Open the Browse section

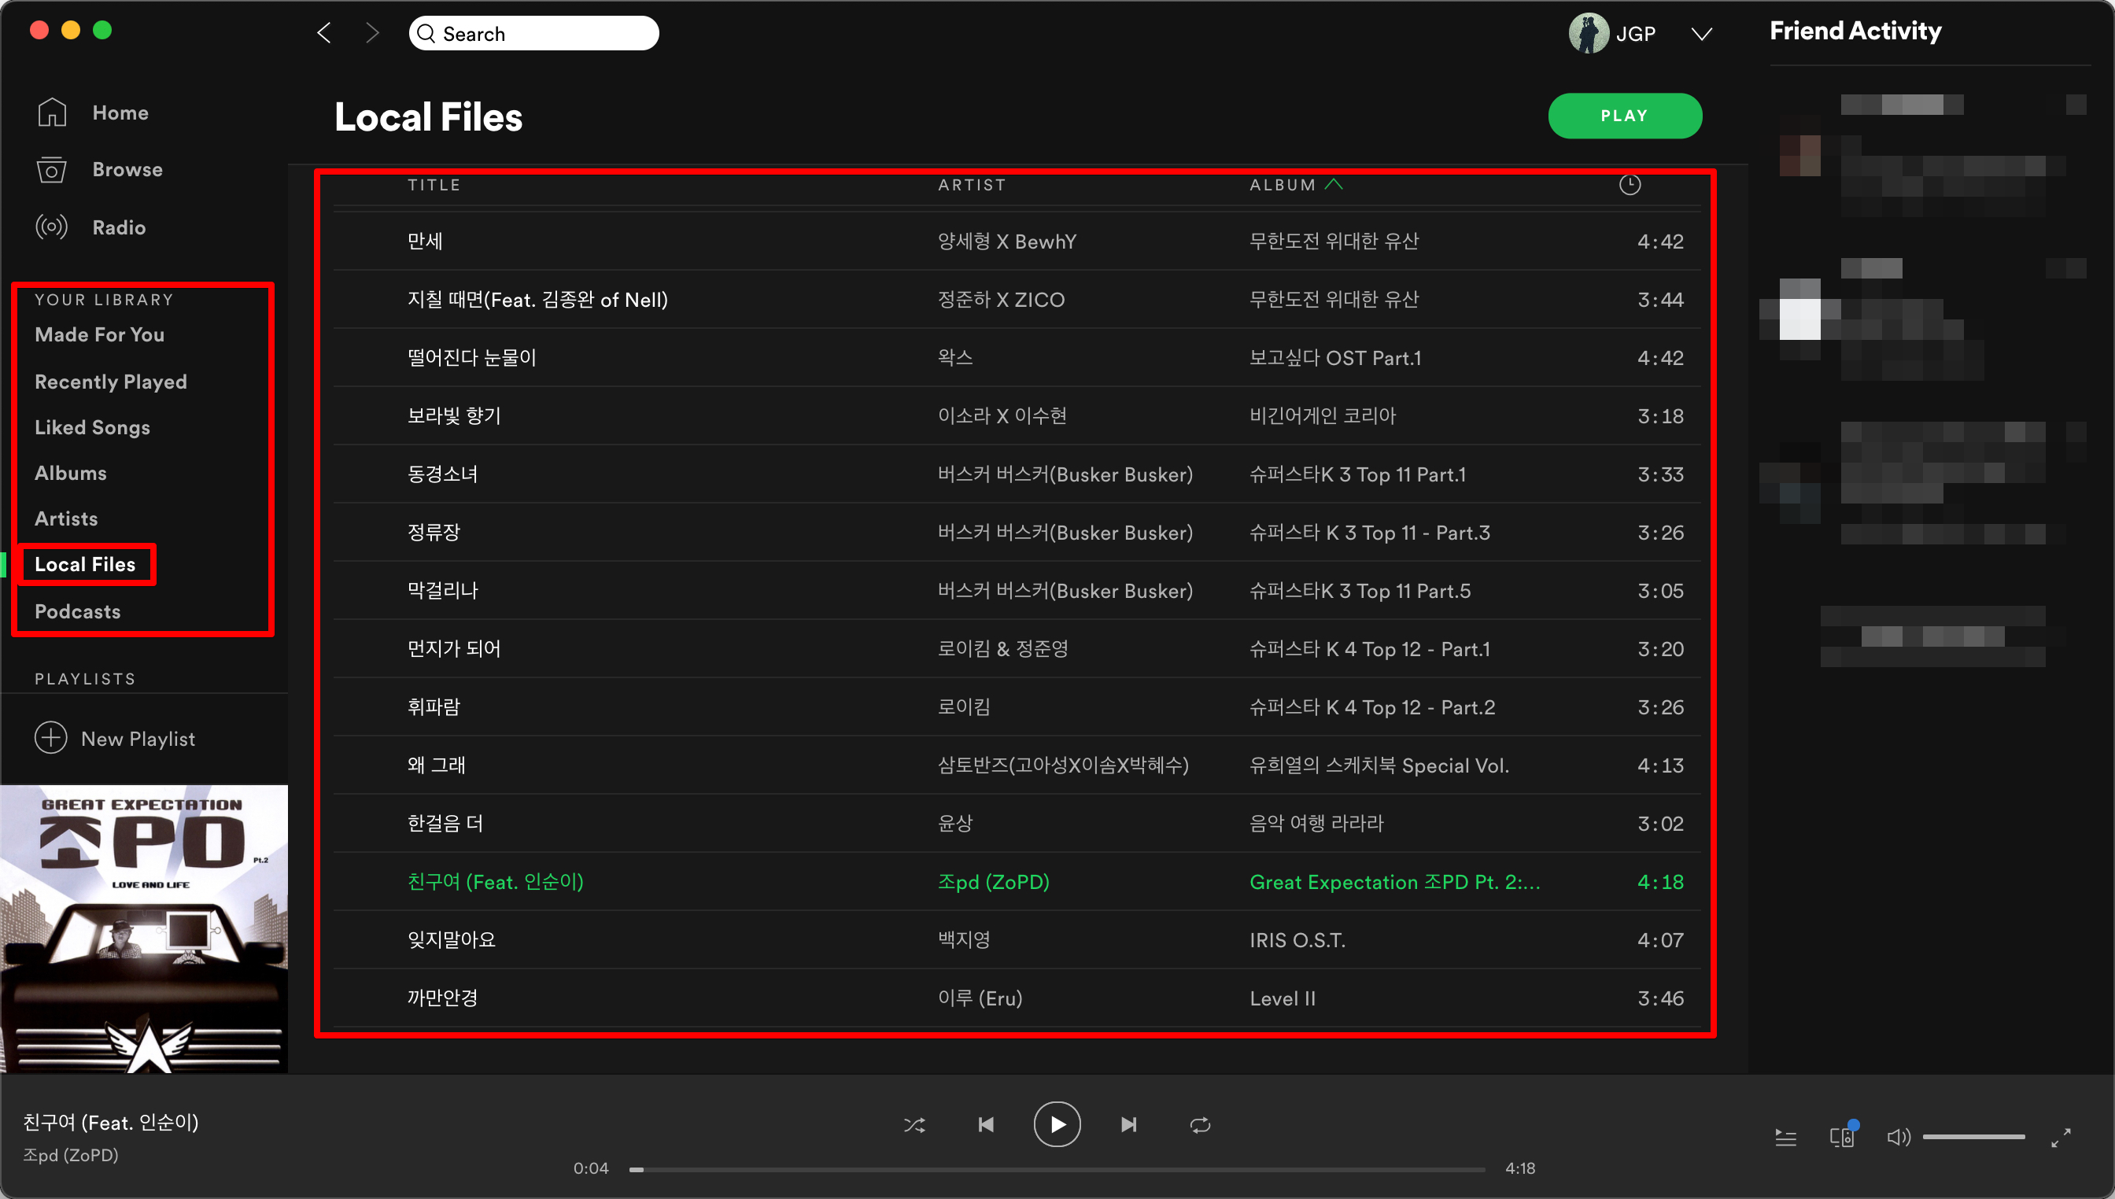tap(127, 170)
